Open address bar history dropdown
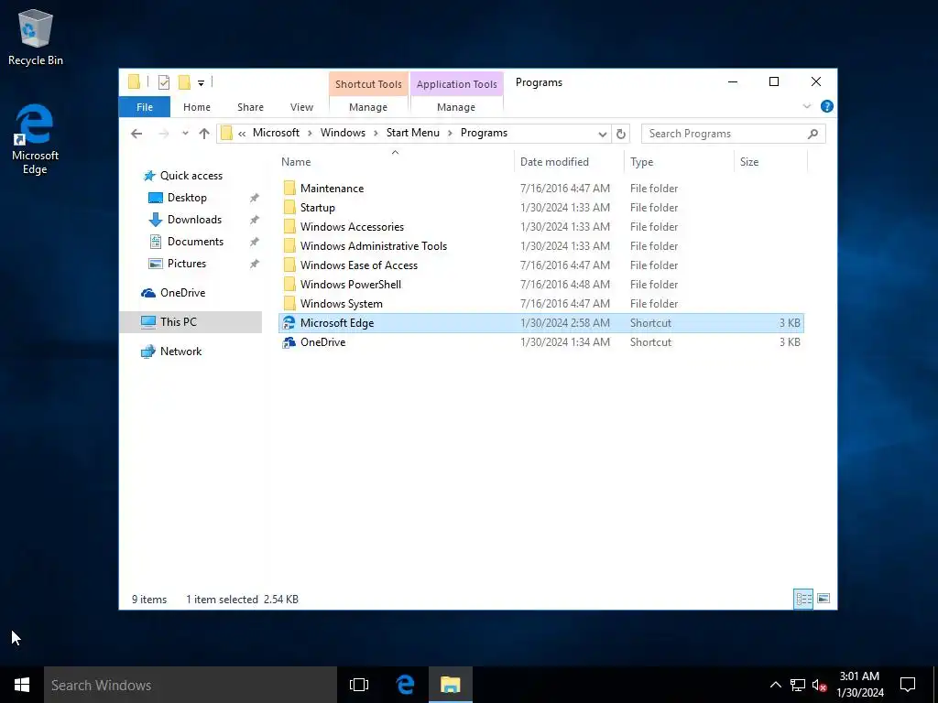Viewport: 938px width, 703px height. 603,134
